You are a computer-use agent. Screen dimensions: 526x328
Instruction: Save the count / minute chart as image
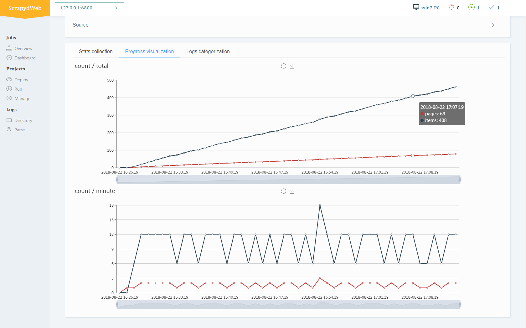292,191
